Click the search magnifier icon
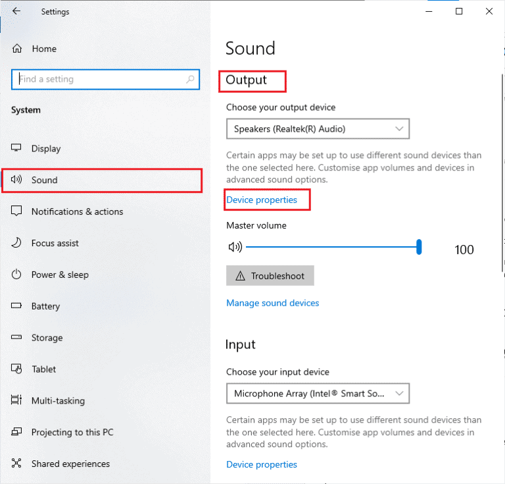The image size is (505, 484). pos(191,80)
